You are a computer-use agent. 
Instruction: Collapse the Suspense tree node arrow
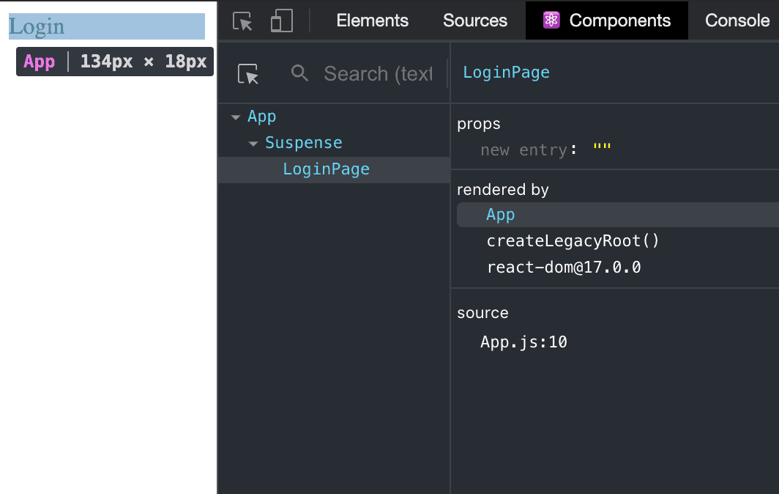(253, 144)
